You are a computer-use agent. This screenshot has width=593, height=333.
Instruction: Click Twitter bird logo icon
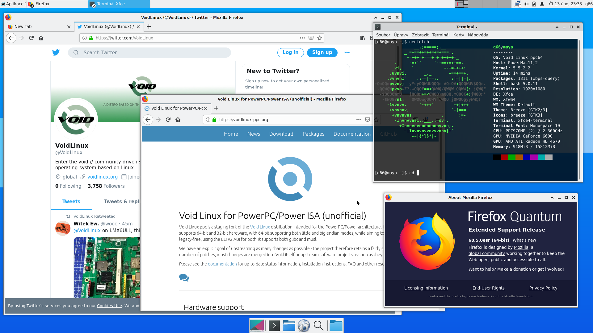click(56, 52)
